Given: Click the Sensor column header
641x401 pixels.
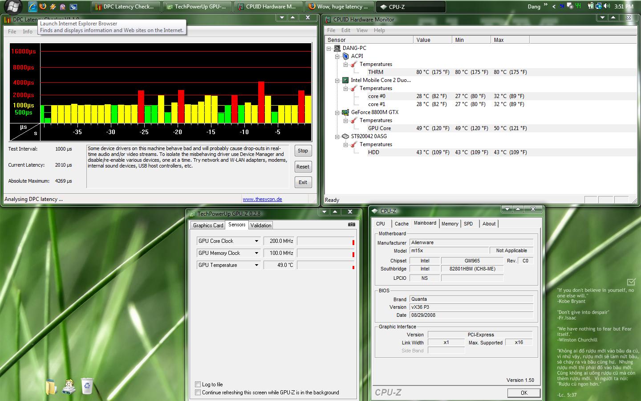Looking at the screenshot, I should coord(369,40).
